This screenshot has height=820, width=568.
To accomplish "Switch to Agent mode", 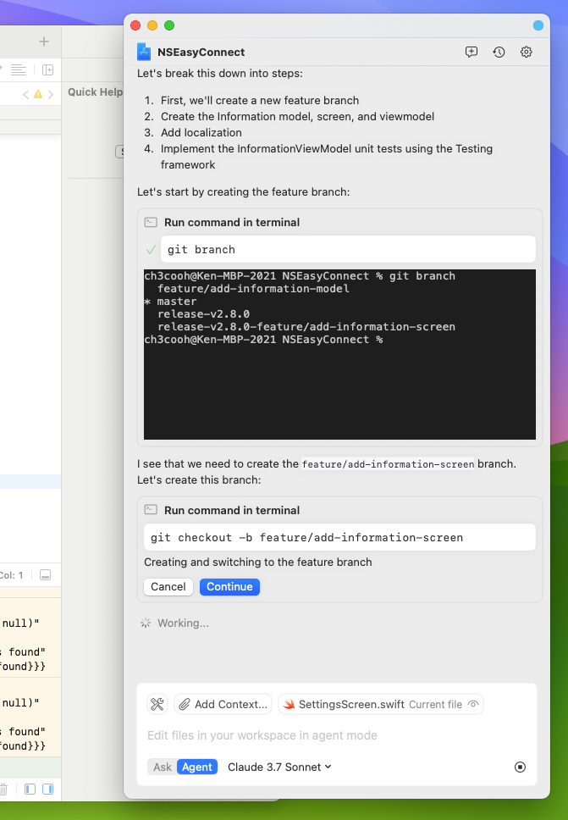I will coord(197,767).
